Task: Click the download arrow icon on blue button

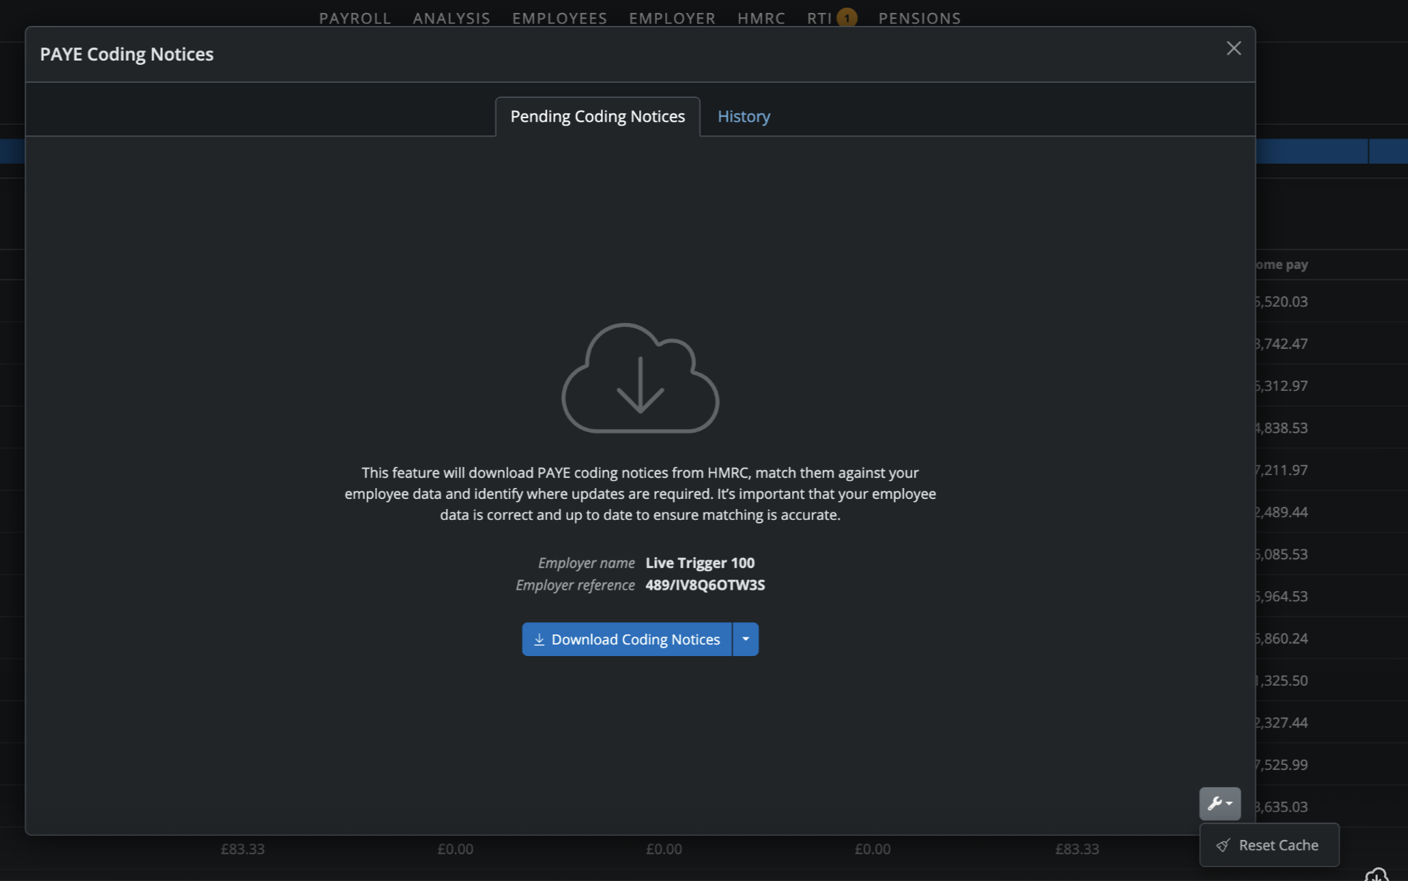Action: pos(539,639)
